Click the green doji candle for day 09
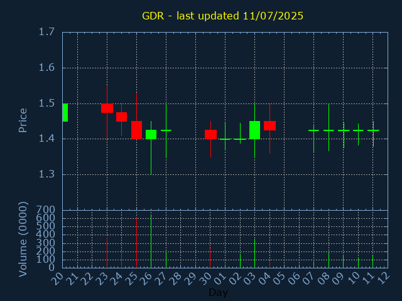 (x=344, y=130)
